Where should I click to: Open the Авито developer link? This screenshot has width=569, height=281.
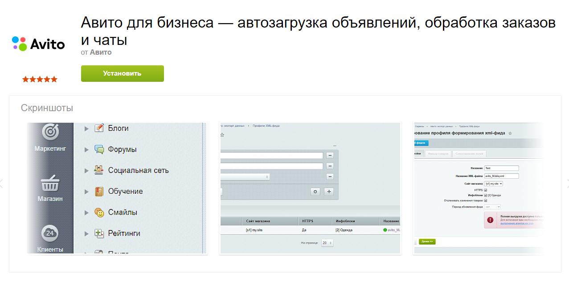[x=101, y=52]
